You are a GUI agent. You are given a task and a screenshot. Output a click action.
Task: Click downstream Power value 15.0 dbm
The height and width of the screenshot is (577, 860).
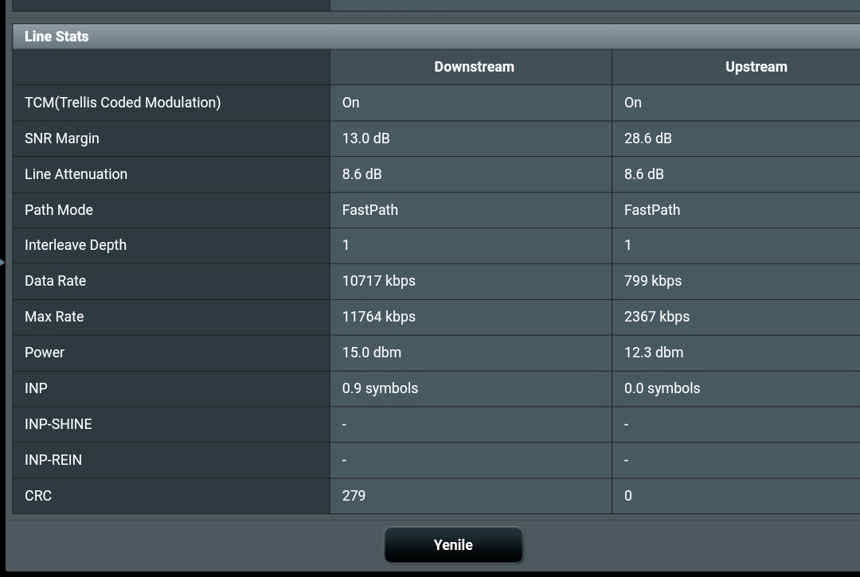pos(372,353)
